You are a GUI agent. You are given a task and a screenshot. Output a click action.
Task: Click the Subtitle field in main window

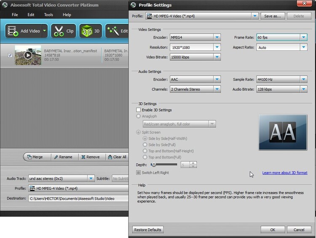120,178
